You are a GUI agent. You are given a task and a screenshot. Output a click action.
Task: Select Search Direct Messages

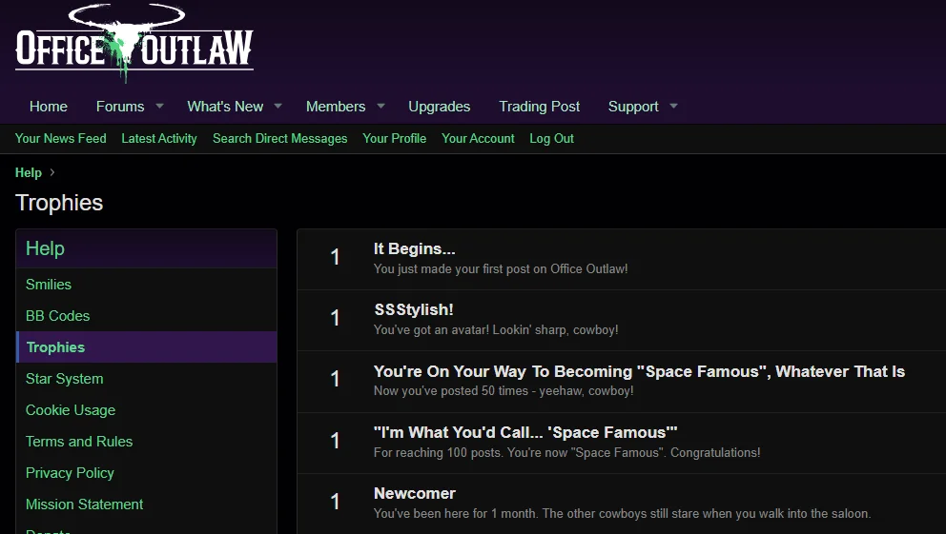pos(279,138)
